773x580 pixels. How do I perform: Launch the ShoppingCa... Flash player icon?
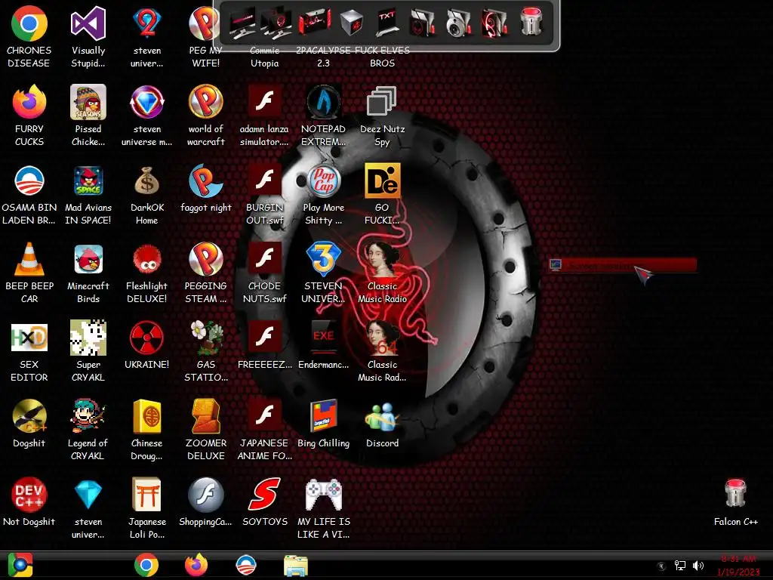[x=206, y=495]
